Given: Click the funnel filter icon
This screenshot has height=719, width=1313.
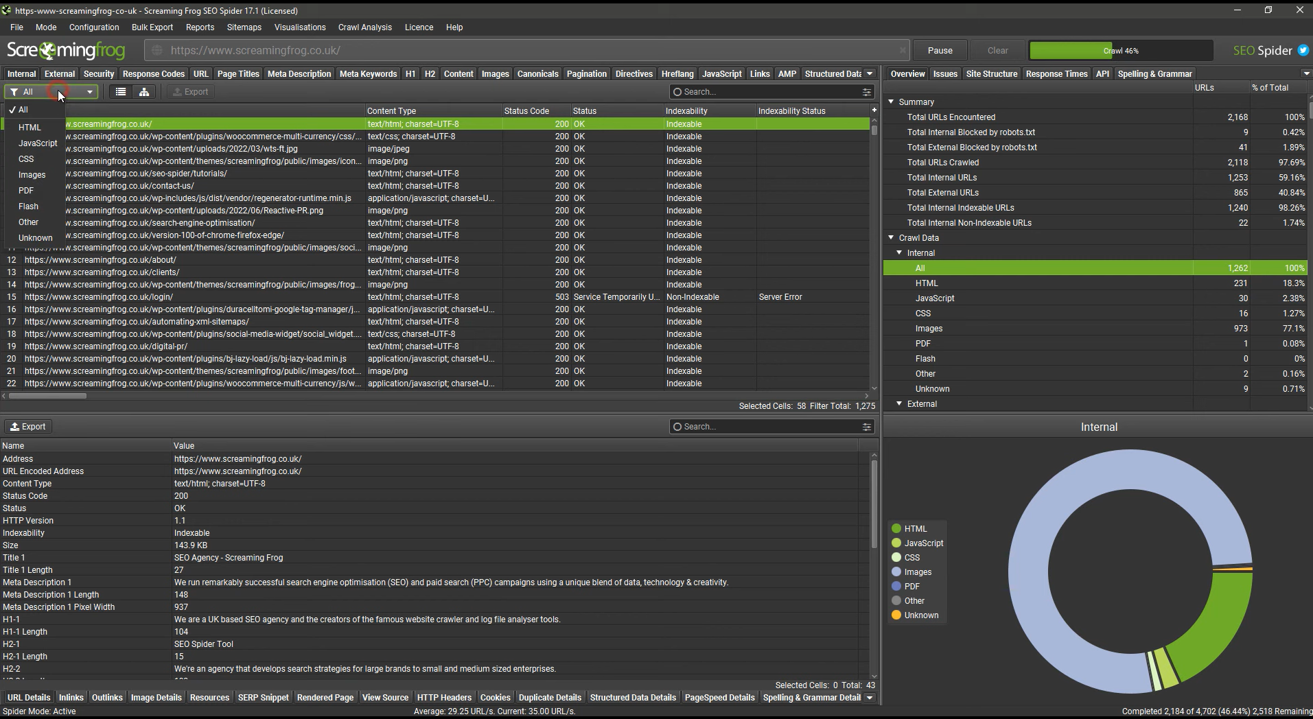Looking at the screenshot, I should tap(14, 92).
